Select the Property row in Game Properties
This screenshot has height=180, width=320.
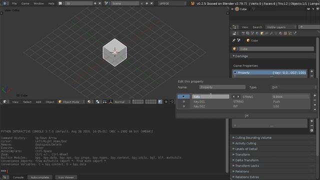point(269,72)
